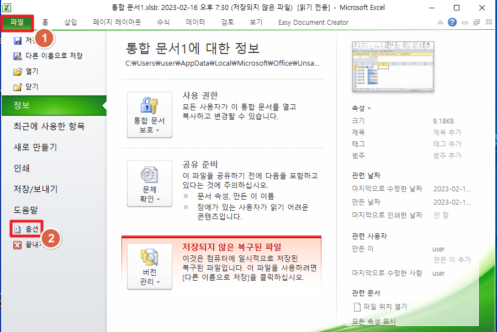
Task: Click the 범주 추가 field
Action: pyautogui.click(x=447, y=156)
